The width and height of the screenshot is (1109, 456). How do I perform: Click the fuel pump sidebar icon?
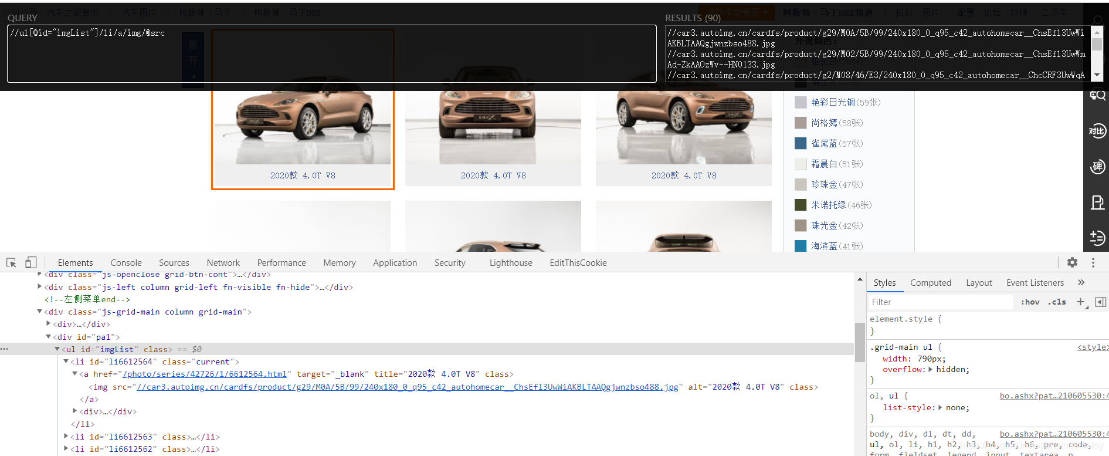pyautogui.click(x=1097, y=202)
